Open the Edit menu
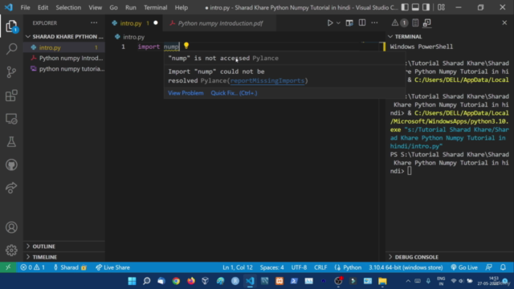 [x=43, y=7]
